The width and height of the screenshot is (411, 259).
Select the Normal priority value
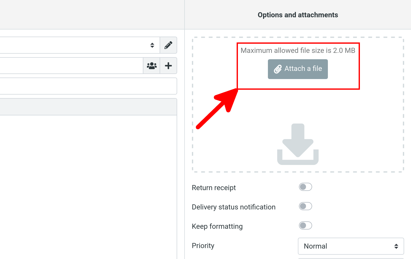pyautogui.click(x=315, y=246)
